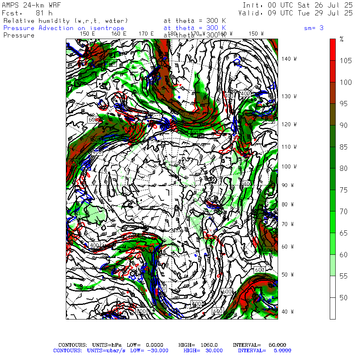Viewport: 355px width, 355px height.
Task: Click the '100' value on the color scale
Action: pyautogui.click(x=346, y=82)
